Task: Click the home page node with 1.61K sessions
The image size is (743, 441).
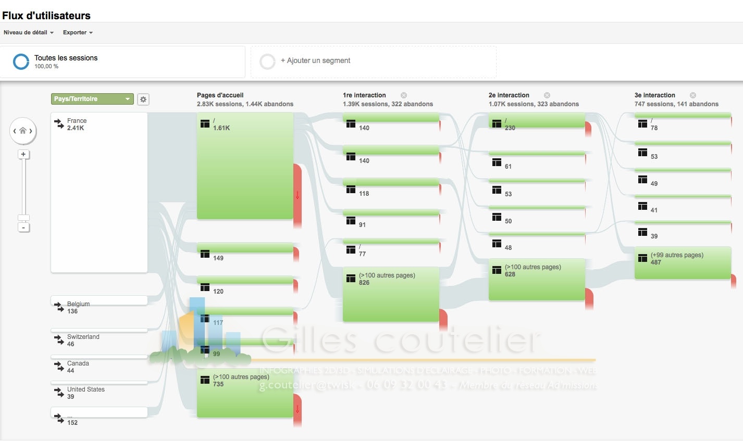Action: tap(245, 167)
